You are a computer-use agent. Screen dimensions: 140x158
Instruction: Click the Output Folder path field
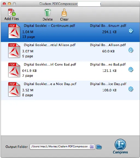coord(62,147)
